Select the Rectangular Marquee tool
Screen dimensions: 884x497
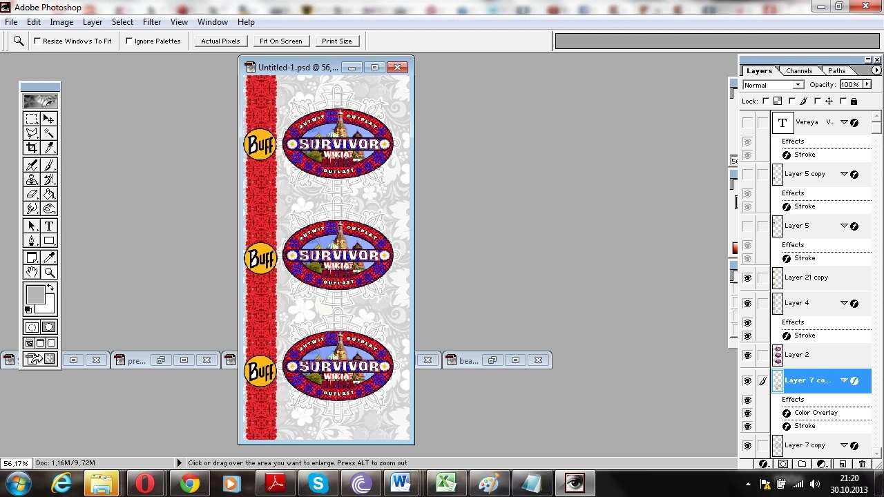pos(32,119)
